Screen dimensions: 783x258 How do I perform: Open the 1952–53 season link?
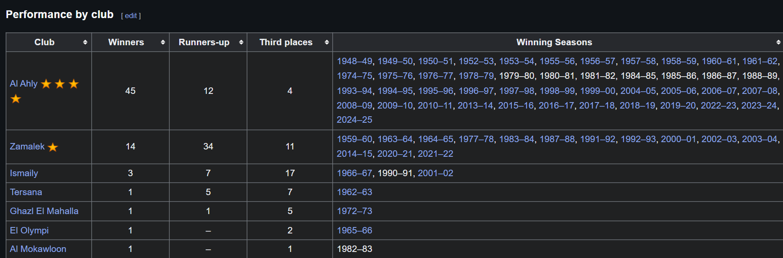tap(476, 61)
